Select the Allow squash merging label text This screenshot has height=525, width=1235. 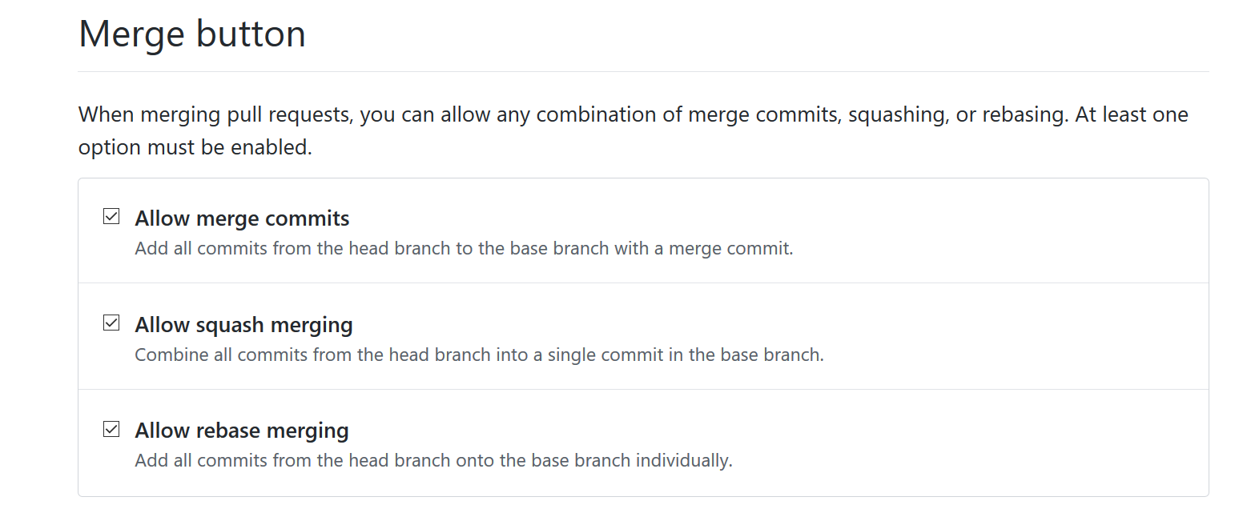click(x=243, y=324)
